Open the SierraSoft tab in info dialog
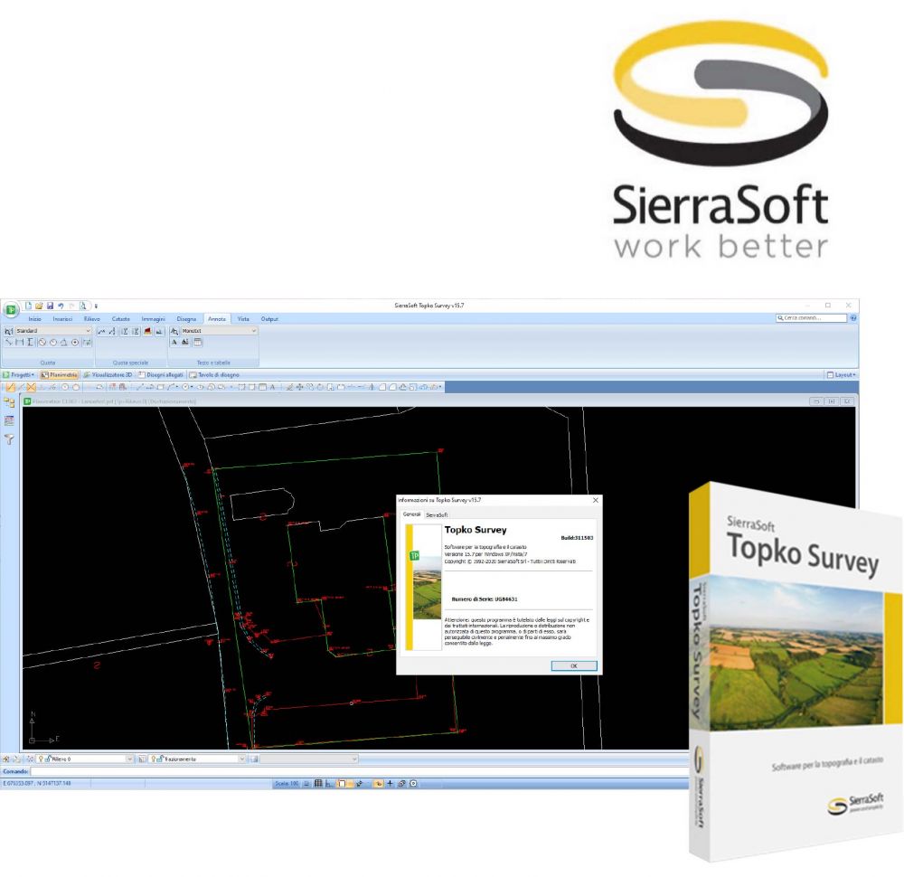The height and width of the screenshot is (877, 904). pos(437,515)
